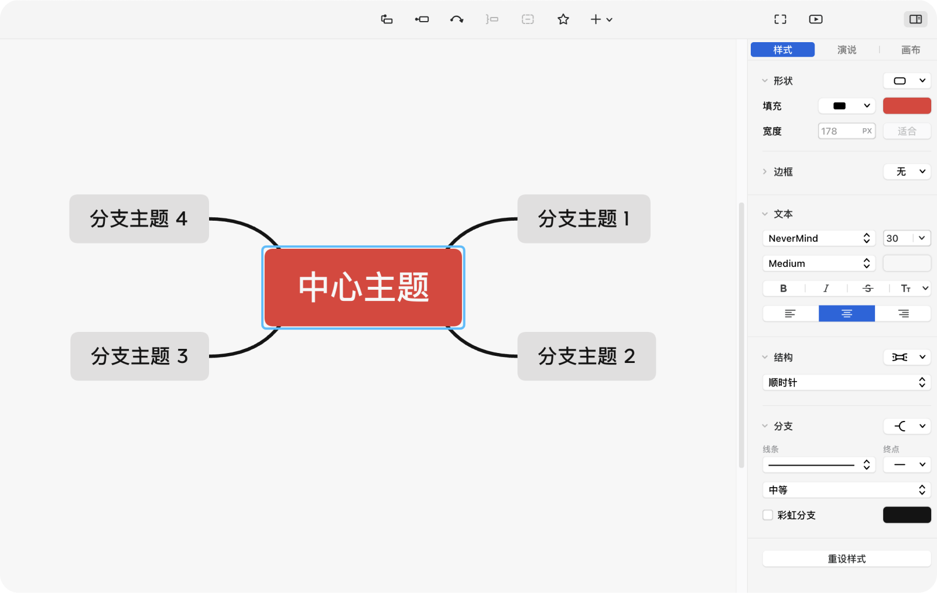Toggle the right sidebar panel icon
The height and width of the screenshot is (593, 937).
pyautogui.click(x=915, y=19)
